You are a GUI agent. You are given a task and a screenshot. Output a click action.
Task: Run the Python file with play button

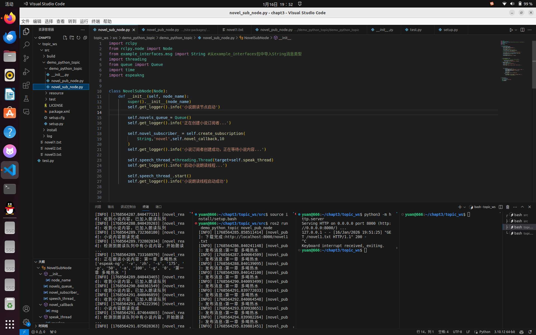click(511, 30)
